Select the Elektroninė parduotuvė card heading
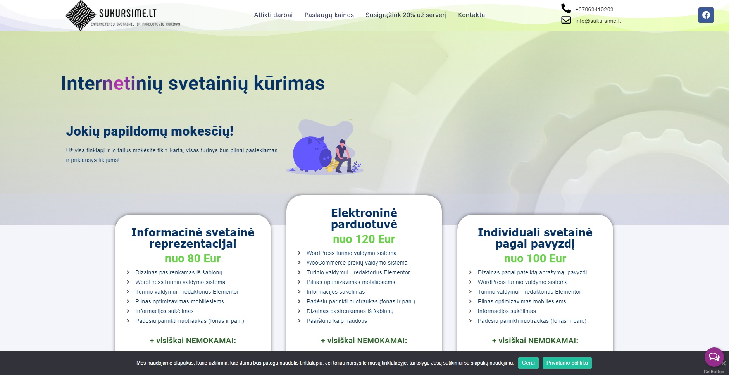The height and width of the screenshot is (375, 729). click(x=364, y=218)
